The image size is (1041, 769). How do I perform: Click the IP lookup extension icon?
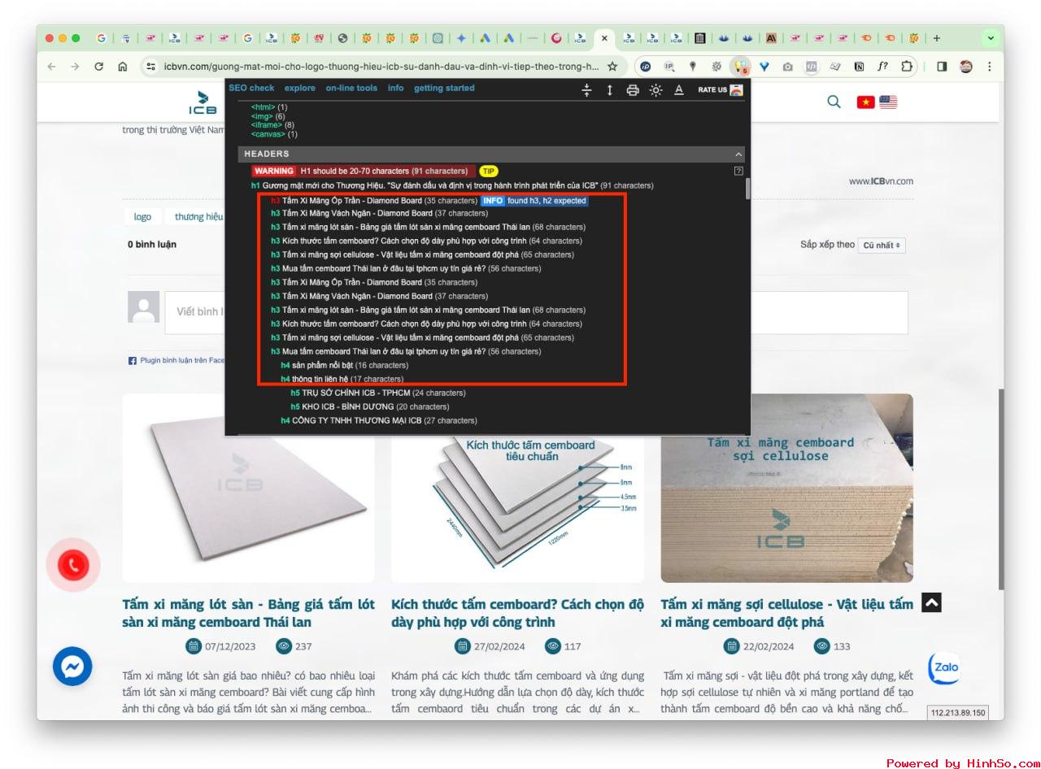click(669, 67)
